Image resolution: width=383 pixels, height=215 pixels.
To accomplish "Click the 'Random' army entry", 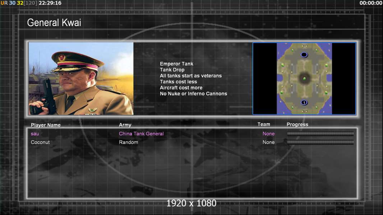I will coord(129,142).
